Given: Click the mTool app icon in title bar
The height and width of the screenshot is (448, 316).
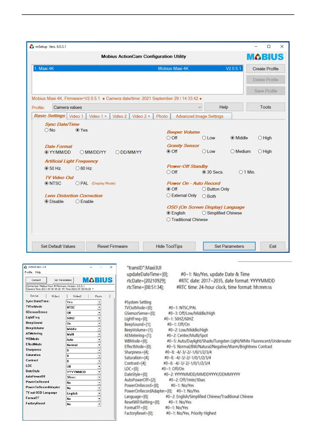Looking at the screenshot, I should tap(26, 267).
